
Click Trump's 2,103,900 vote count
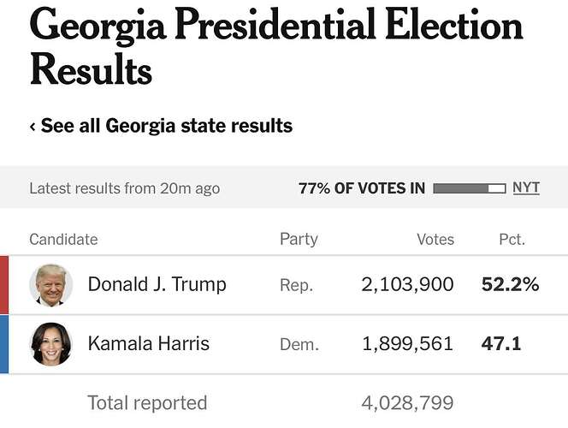[x=407, y=284]
